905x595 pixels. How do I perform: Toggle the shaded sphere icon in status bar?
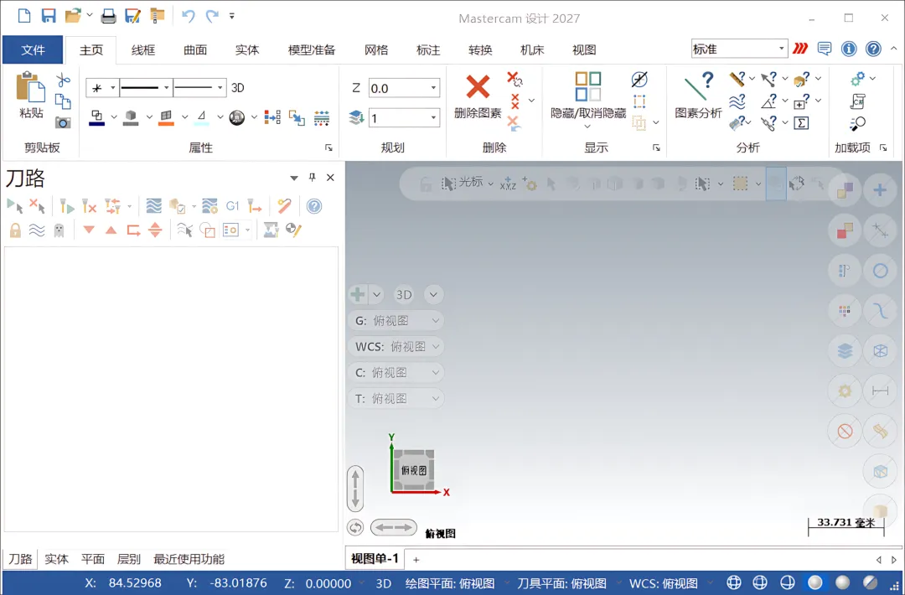click(x=815, y=582)
